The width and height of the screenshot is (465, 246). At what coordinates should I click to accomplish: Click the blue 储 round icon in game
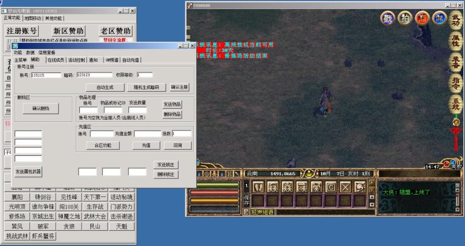(439, 18)
